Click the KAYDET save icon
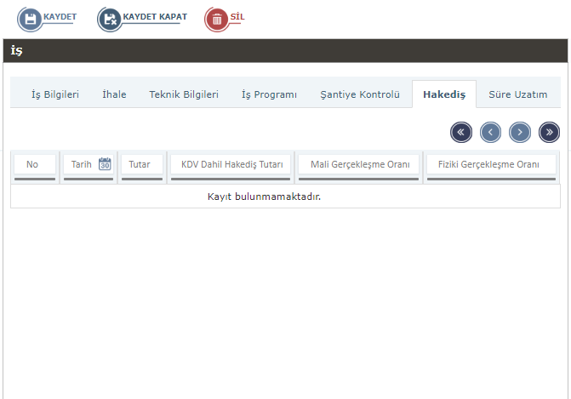This screenshot has width=571, height=399. click(x=30, y=19)
